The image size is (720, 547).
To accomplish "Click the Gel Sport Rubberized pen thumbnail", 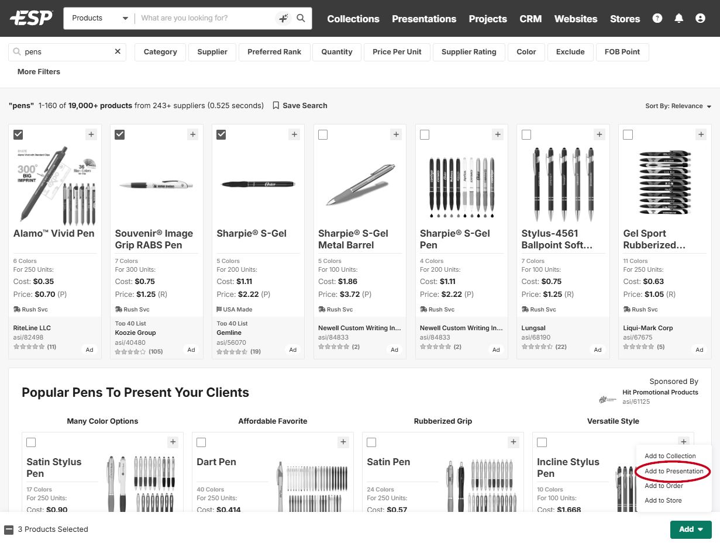I will tap(664, 184).
